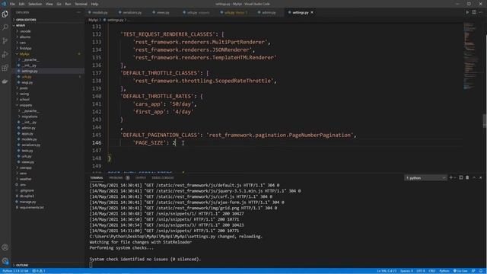Screen dimensions: 487x274
Task: Close the terminal panel
Action: coord(480,177)
